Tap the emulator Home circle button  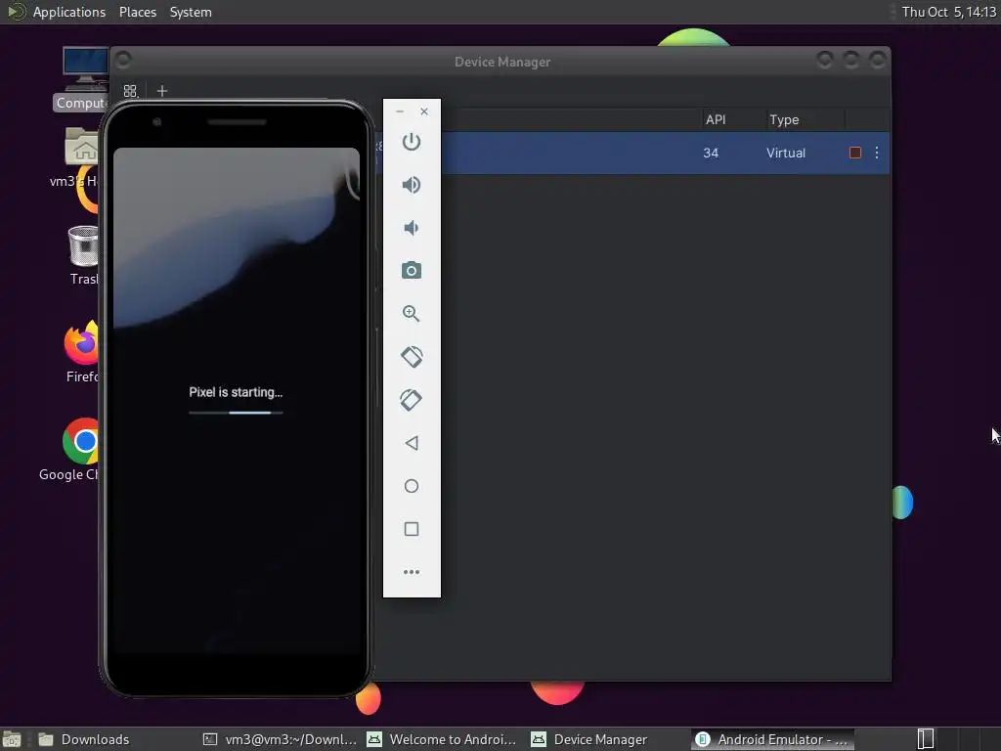[x=412, y=486]
